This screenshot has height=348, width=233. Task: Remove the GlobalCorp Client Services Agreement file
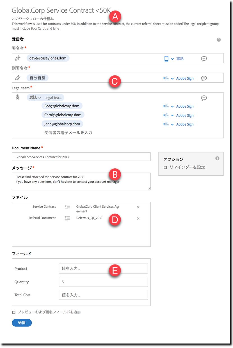click(138, 207)
